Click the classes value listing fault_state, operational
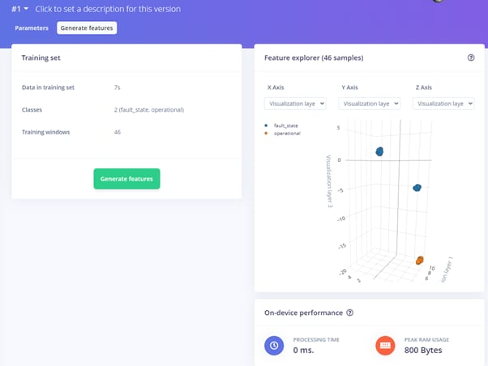 [149, 109]
